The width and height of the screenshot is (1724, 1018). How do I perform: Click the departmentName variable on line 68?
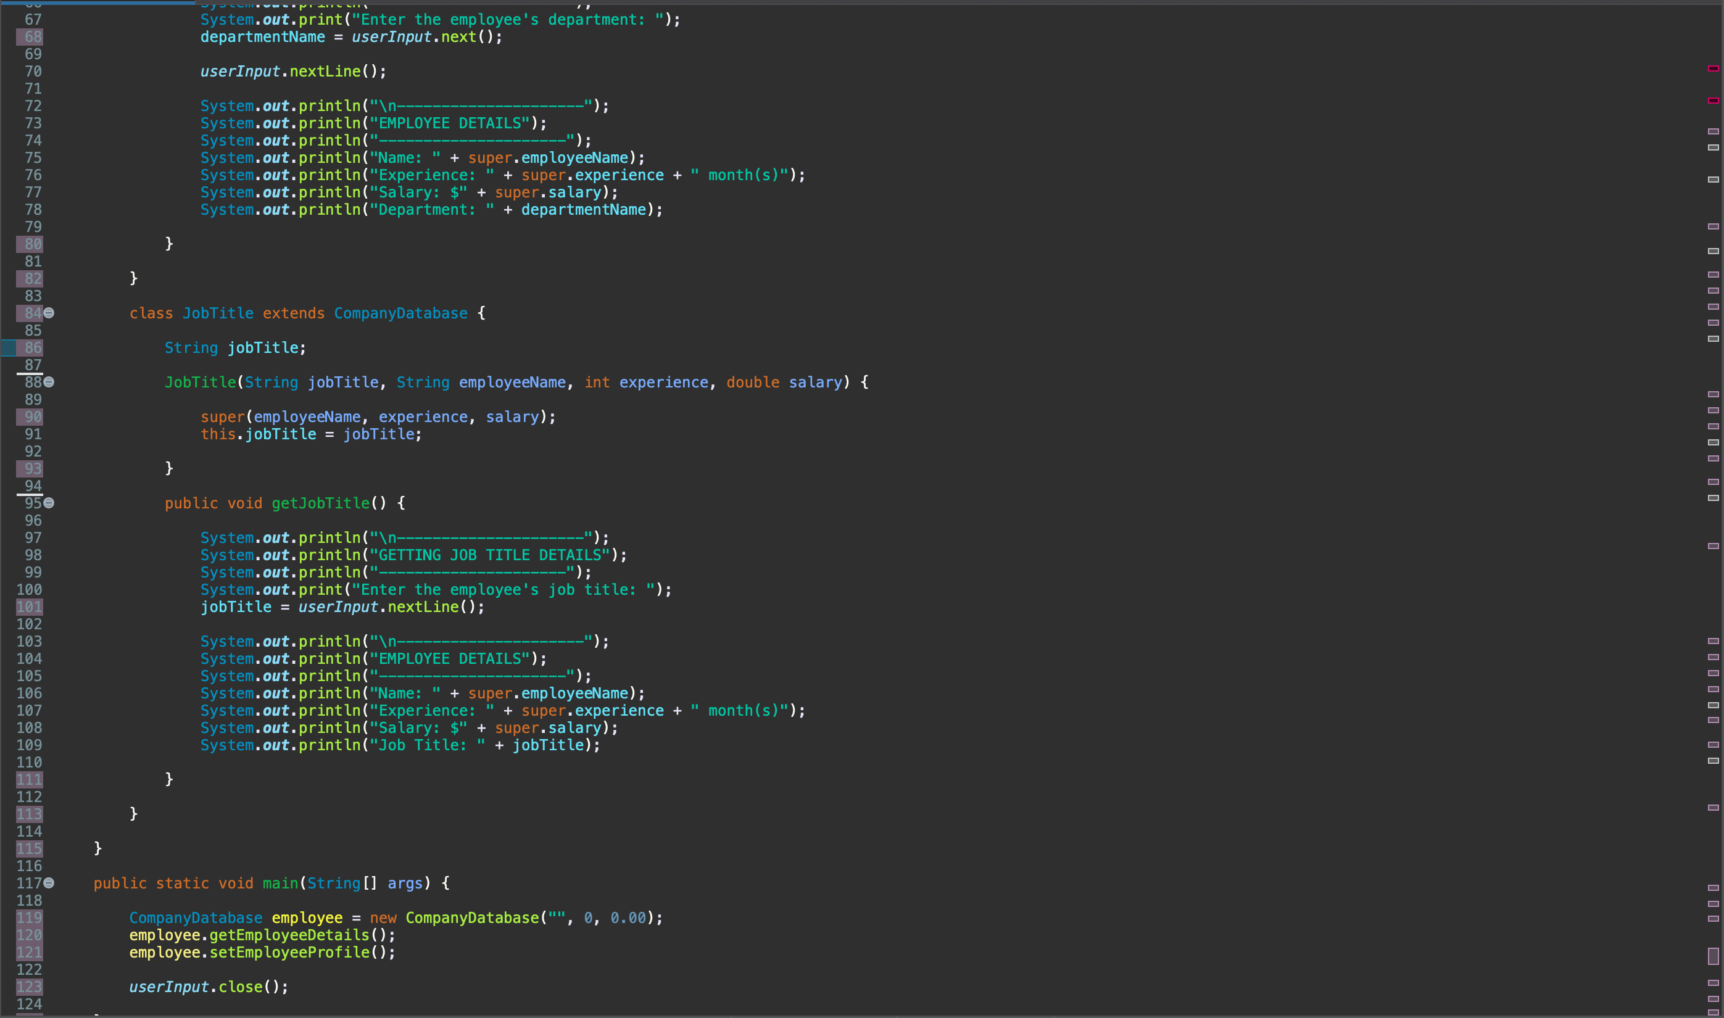click(x=262, y=37)
